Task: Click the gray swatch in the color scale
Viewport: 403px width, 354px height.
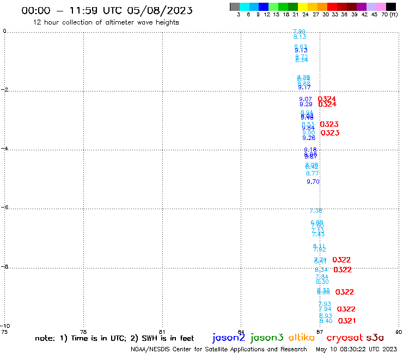Action: click(x=235, y=7)
